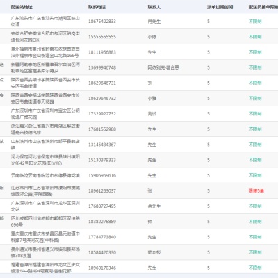Select phone number 17688727495

102,206
